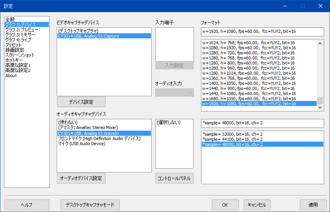330x212 pixels.
Task: Click the キャンセル button
Action: click(x=257, y=205)
